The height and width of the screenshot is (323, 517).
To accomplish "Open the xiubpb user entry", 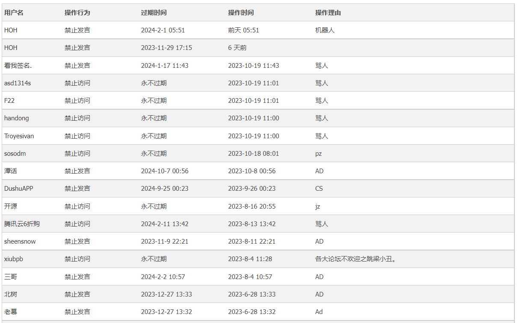I will (x=14, y=259).
